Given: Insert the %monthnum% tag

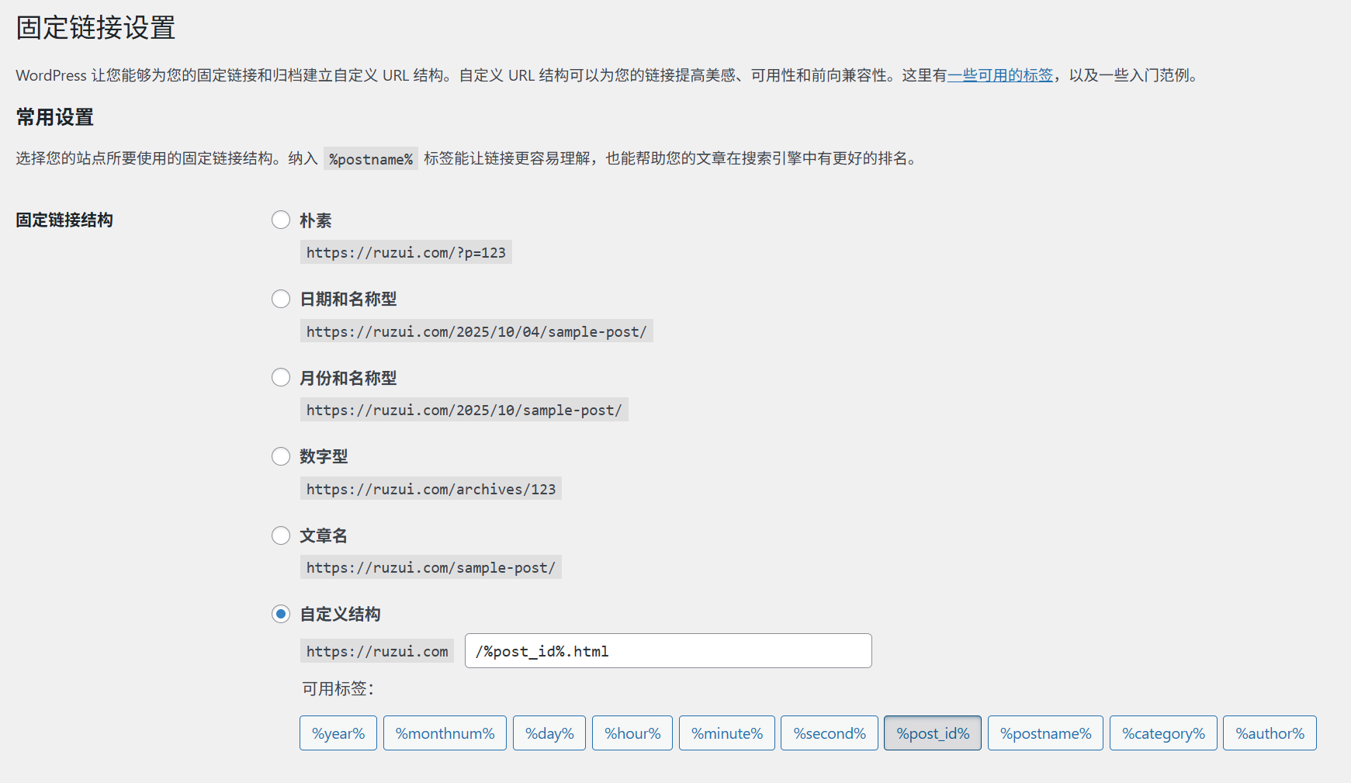Looking at the screenshot, I should 445,733.
